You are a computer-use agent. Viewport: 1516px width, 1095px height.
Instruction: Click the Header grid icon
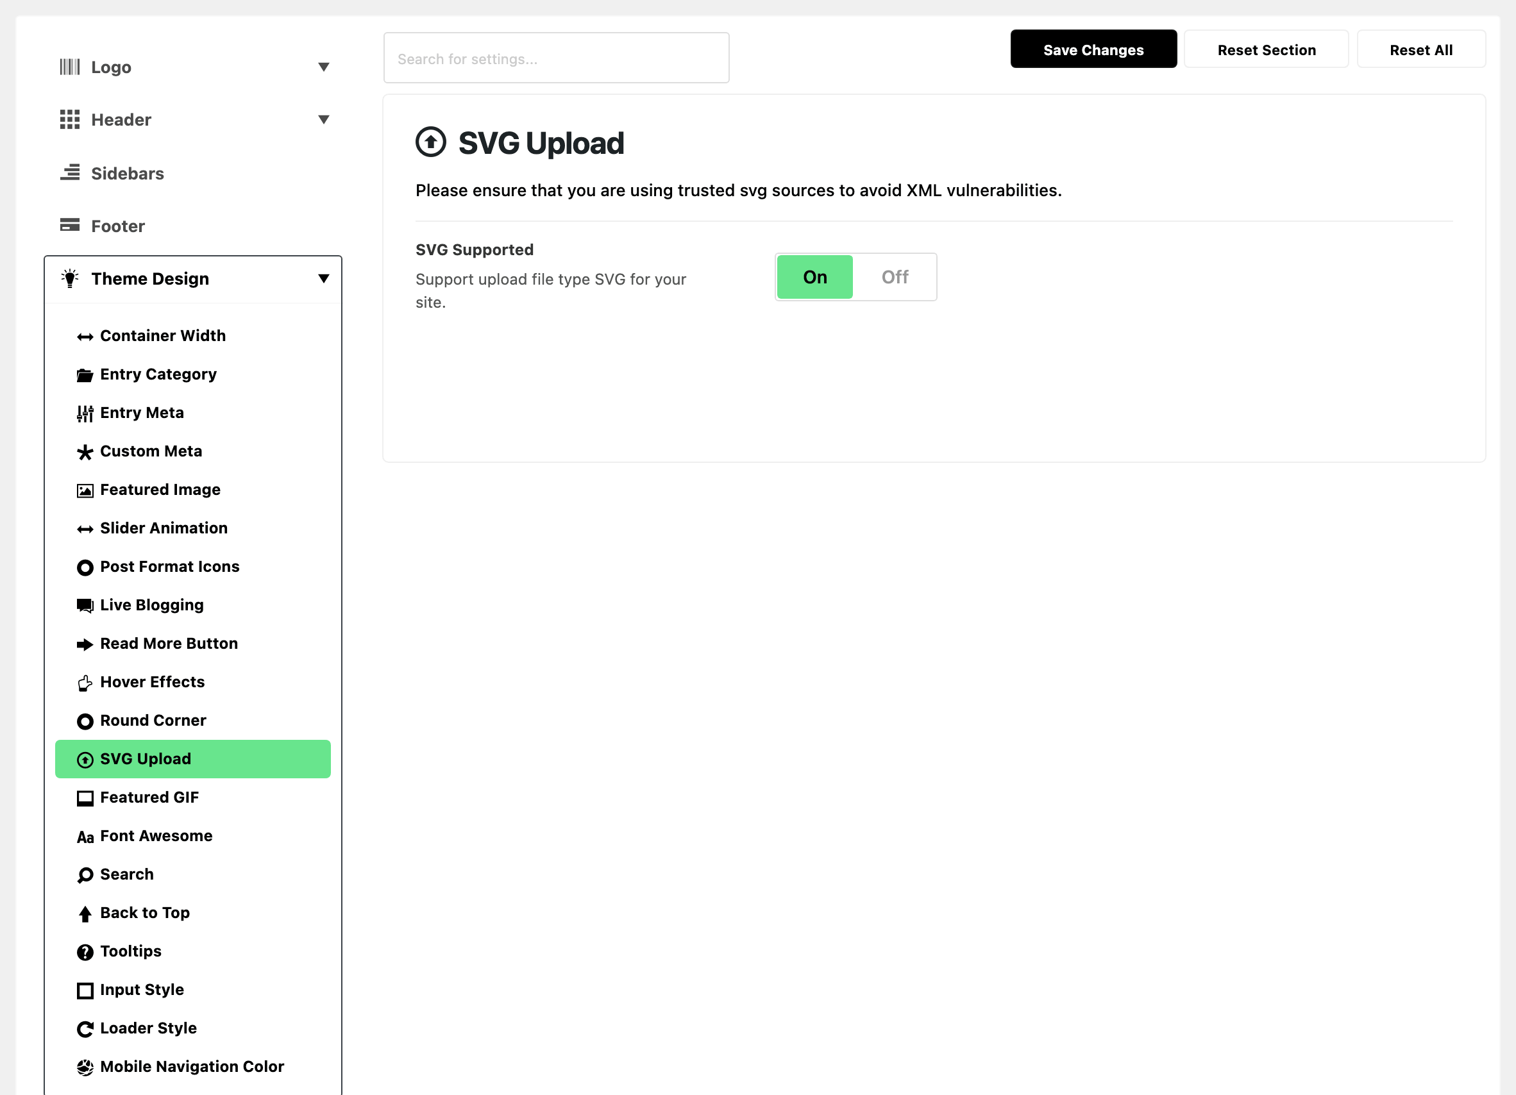69,120
